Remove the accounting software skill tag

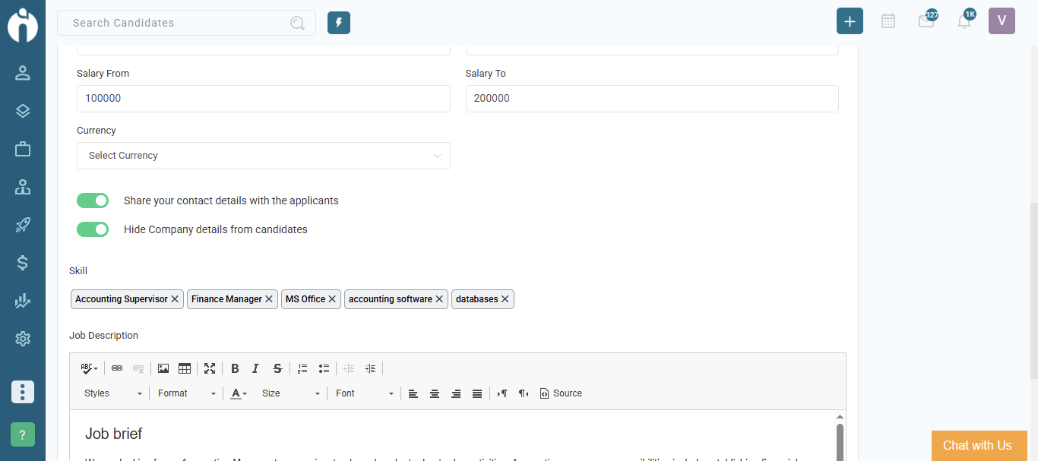(x=439, y=299)
